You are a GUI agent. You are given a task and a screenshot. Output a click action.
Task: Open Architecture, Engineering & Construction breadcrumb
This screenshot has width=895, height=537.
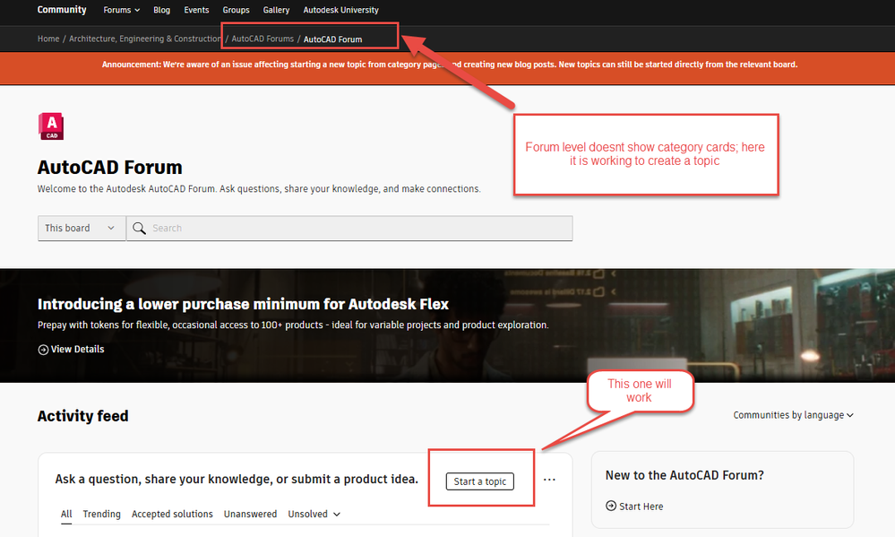145,39
